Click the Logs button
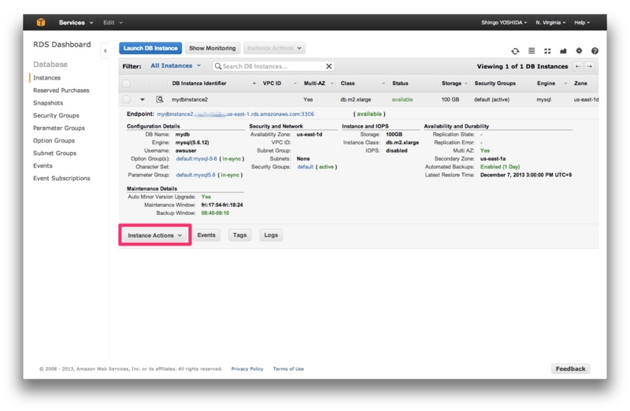This screenshot has width=630, height=411. (x=271, y=235)
